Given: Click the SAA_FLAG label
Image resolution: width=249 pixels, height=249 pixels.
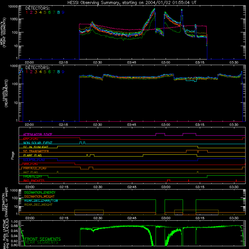Looking at the screenshot, I should (x=31, y=164).
